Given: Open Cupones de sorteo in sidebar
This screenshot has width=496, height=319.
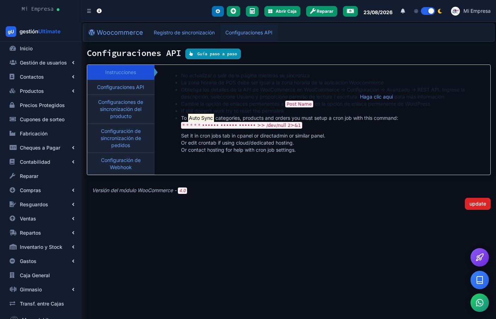Looking at the screenshot, I should coord(41,119).
